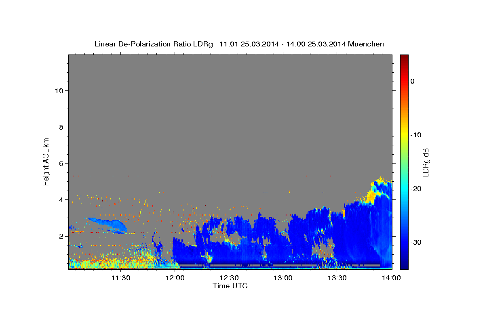
Task: Click the orange-yellow echo patch near 13:50
Action: pyautogui.click(x=371, y=196)
